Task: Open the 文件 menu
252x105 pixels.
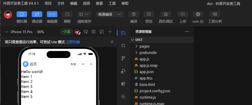Action: click(x=61, y=3)
